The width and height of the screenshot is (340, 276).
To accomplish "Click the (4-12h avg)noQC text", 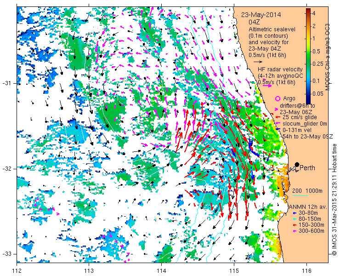I will pos(280,76).
